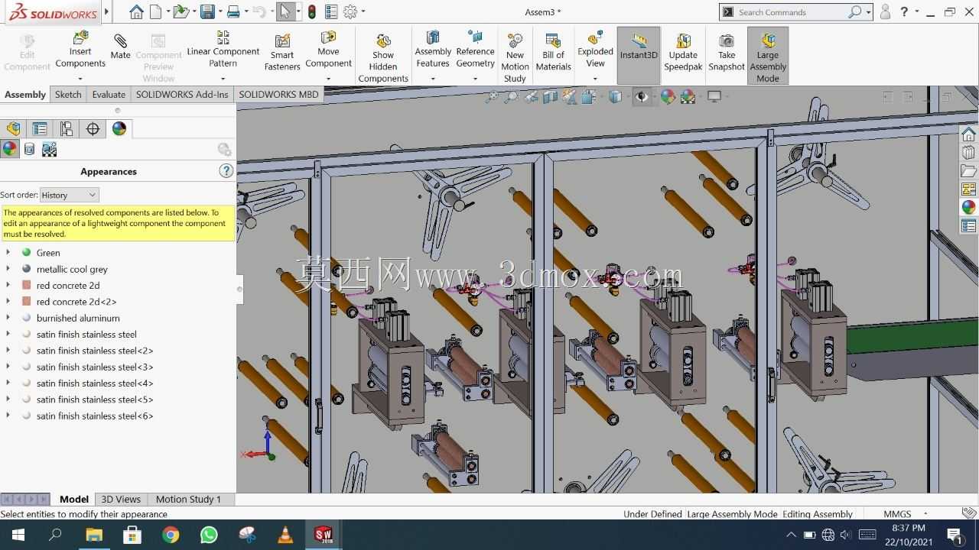Viewport: 979px width, 550px height.
Task: Select the Mate tool
Action: pyautogui.click(x=120, y=47)
